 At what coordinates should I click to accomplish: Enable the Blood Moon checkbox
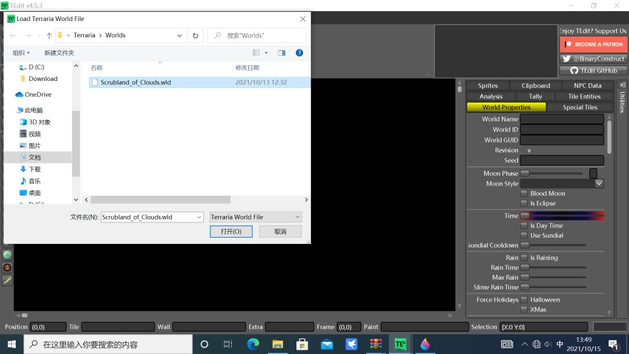[524, 193]
